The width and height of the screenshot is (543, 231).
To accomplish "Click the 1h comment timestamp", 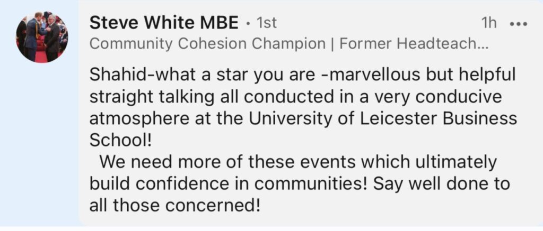I will [x=488, y=23].
